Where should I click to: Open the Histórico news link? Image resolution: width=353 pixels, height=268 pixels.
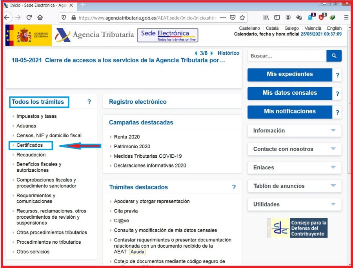coord(228,53)
